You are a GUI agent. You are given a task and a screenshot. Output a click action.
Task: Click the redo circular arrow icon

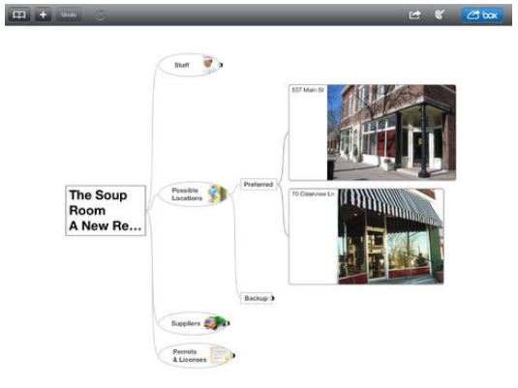[x=101, y=15]
